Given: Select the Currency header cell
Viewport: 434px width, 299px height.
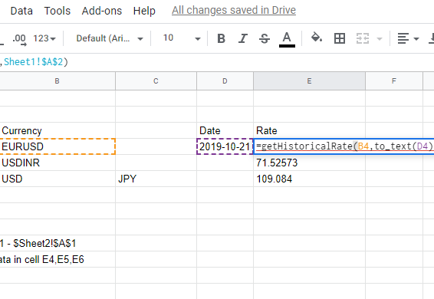Looking at the screenshot, I should pyautogui.click(x=58, y=130).
